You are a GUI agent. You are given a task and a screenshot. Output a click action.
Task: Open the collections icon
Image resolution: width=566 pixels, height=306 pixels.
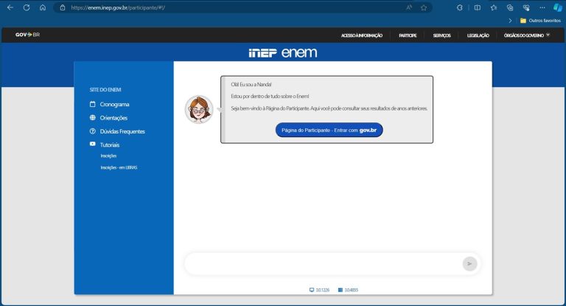[510, 7]
